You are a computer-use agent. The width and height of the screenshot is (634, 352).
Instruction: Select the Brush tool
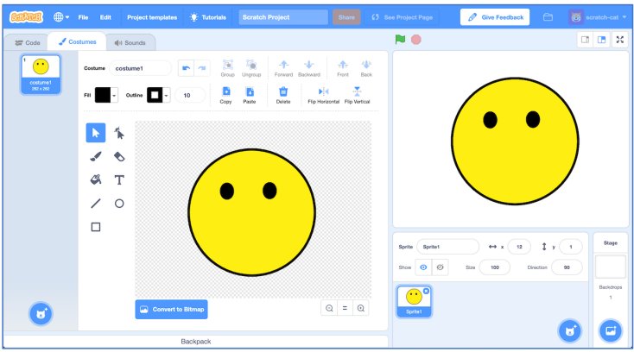click(x=96, y=156)
